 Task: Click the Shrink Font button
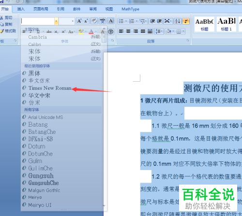pyautogui.click(x=86, y=21)
